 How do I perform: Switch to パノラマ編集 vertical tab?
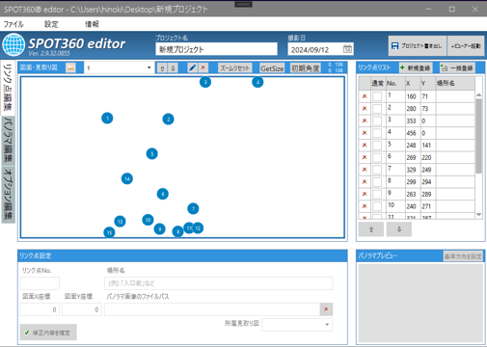(8, 141)
